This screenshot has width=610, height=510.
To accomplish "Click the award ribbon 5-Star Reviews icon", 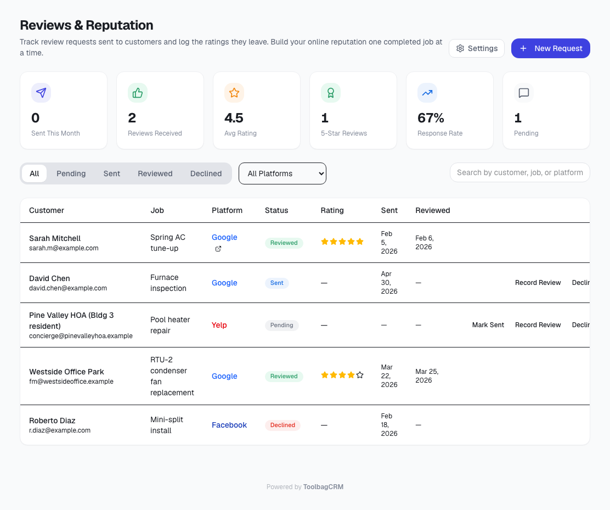I will click(331, 93).
